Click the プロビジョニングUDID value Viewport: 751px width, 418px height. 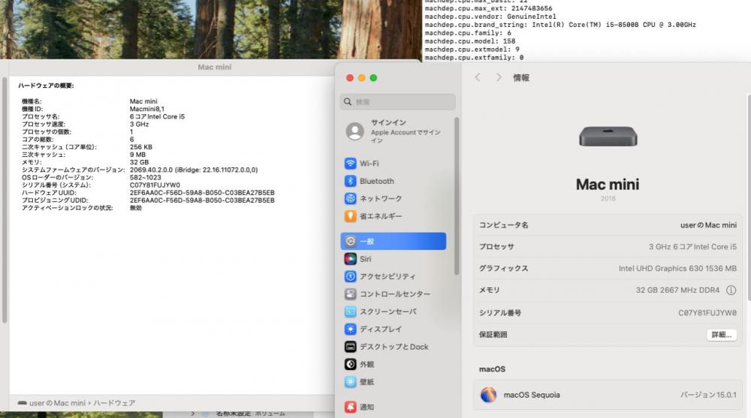[202, 200]
